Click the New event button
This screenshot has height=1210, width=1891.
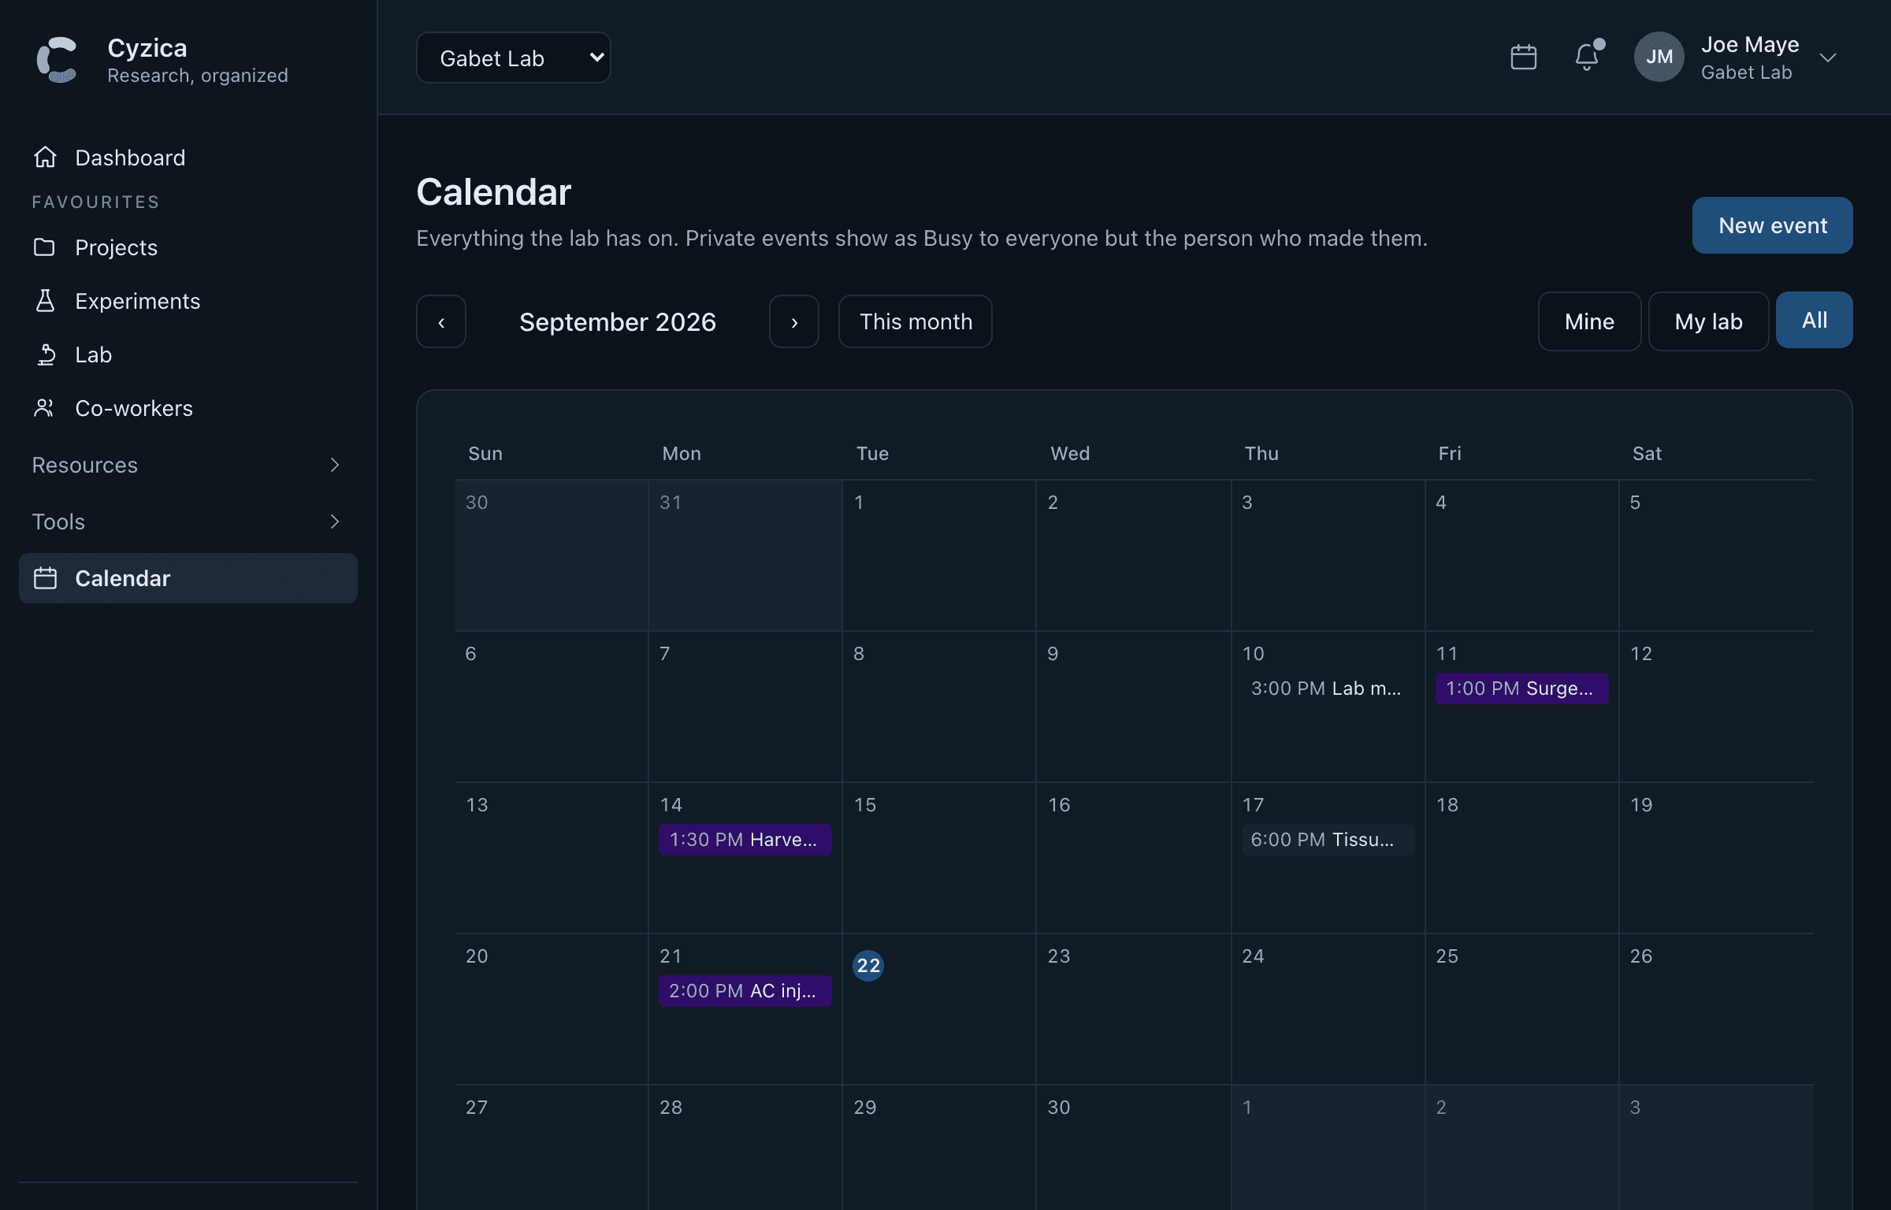point(1772,225)
